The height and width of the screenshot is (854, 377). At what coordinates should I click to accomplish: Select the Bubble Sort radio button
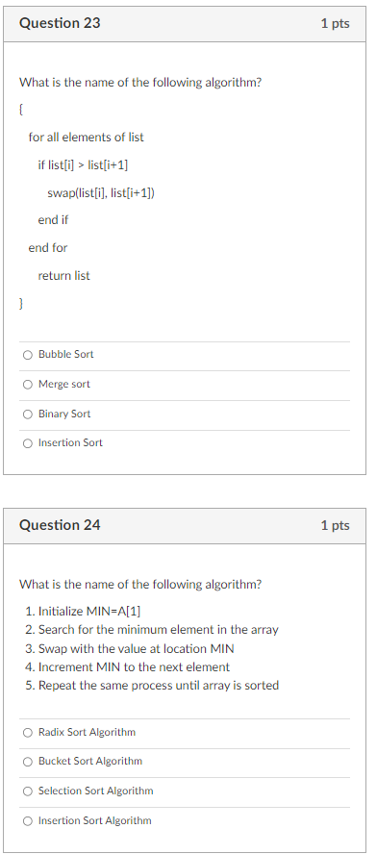click(28, 355)
